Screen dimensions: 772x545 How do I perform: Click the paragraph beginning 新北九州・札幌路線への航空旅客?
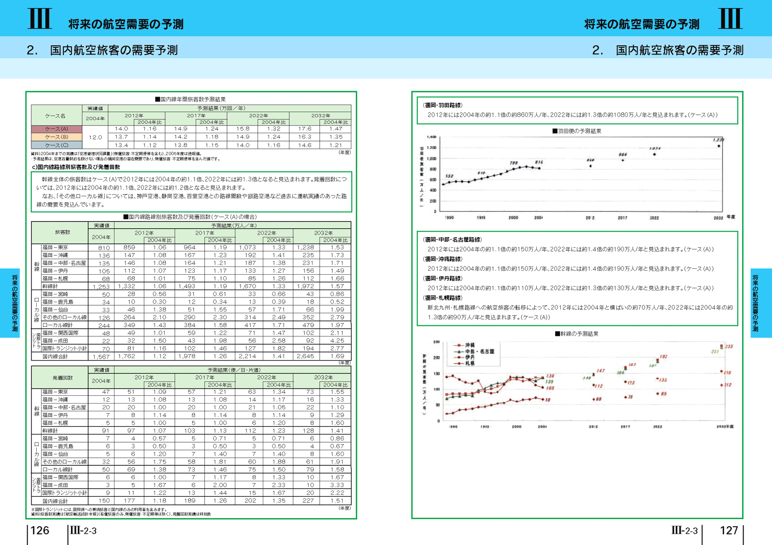(x=580, y=312)
